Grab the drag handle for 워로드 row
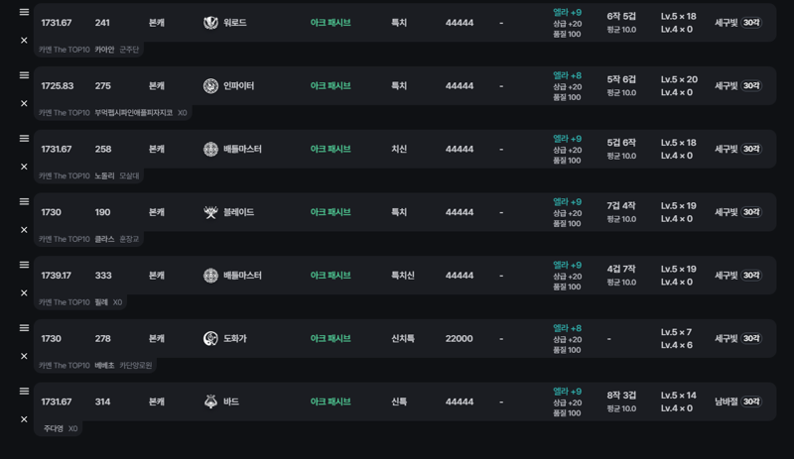This screenshot has width=794, height=459. tap(24, 12)
